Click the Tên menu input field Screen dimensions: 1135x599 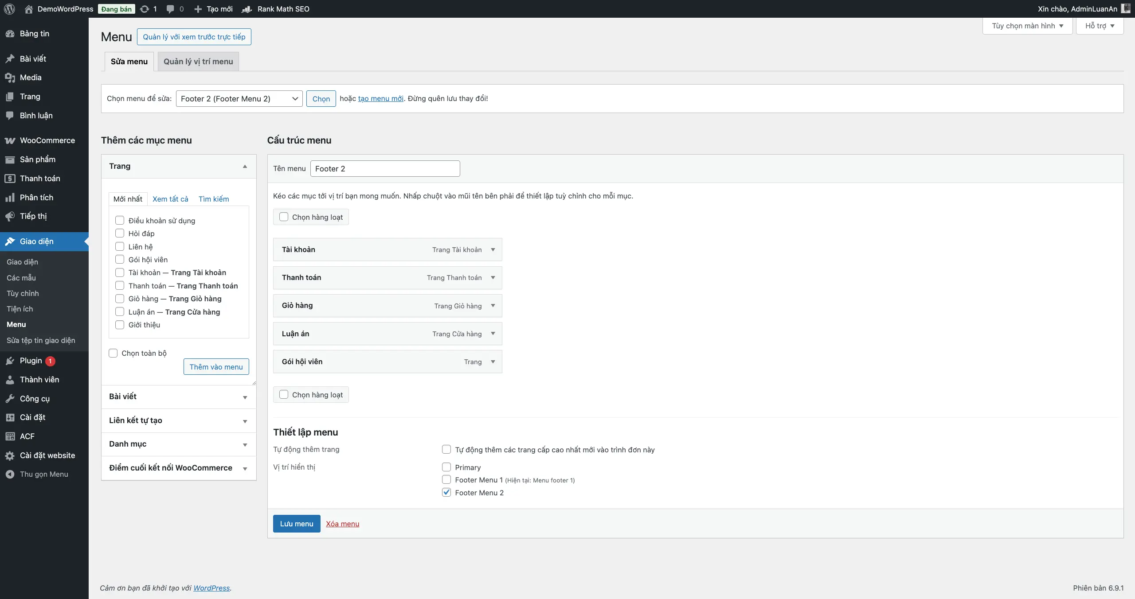point(384,168)
